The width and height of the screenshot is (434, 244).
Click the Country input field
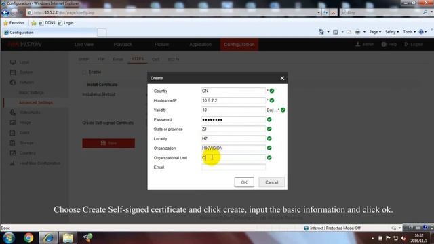pyautogui.click(x=233, y=91)
